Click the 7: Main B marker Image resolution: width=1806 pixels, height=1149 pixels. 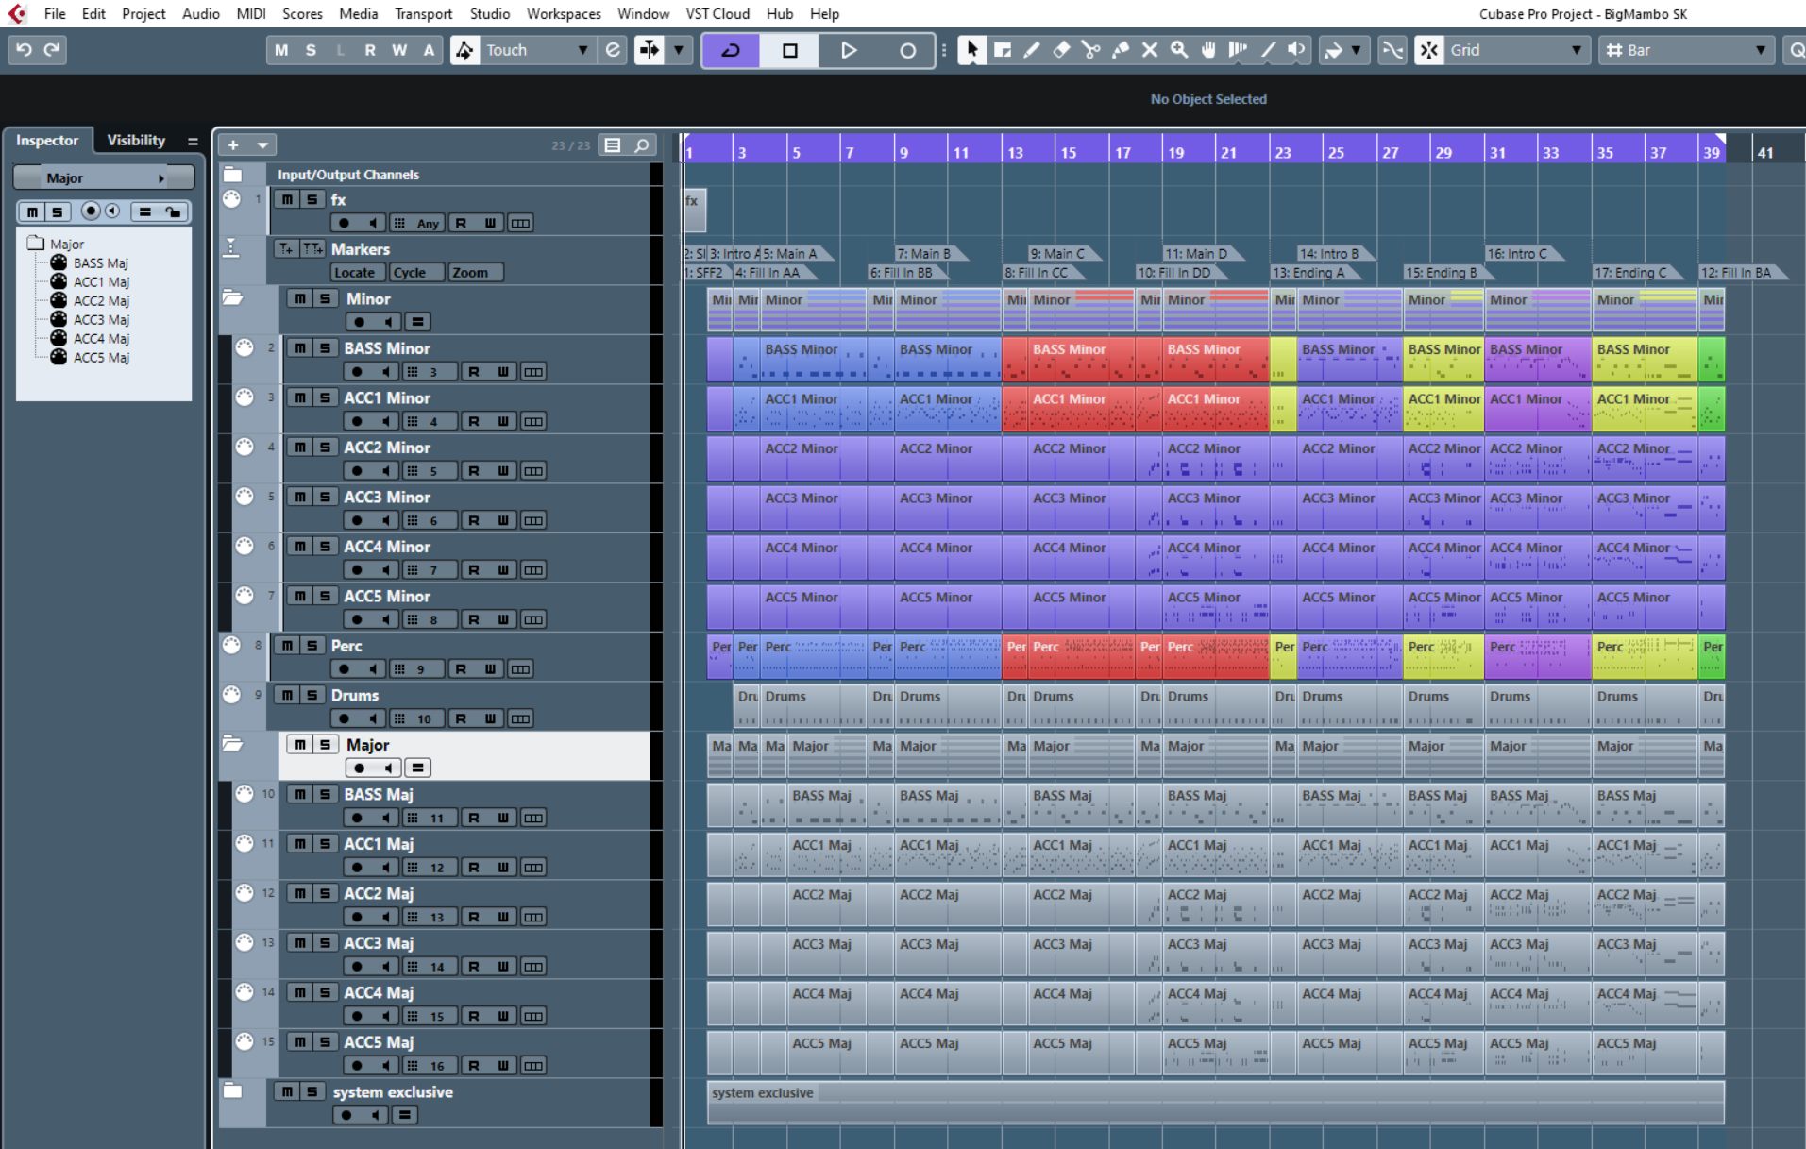pyautogui.click(x=929, y=253)
